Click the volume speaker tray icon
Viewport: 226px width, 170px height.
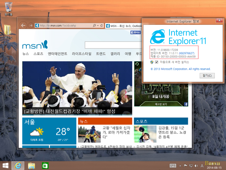point(196,166)
